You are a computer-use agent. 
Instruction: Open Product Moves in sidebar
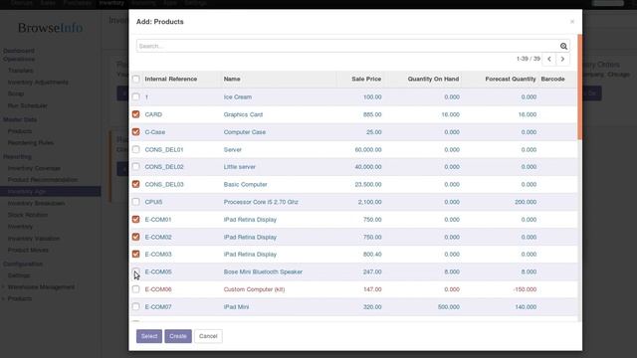pyautogui.click(x=28, y=250)
